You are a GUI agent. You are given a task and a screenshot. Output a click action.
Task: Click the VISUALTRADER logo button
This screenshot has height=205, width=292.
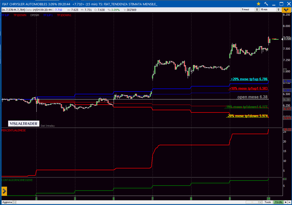point(24,124)
